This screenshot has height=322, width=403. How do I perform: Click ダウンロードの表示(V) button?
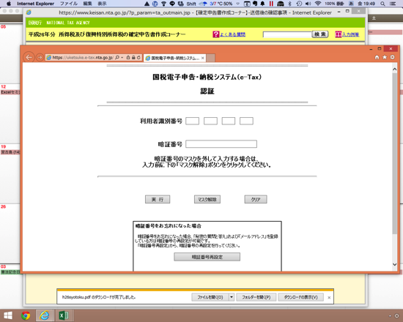click(x=300, y=297)
